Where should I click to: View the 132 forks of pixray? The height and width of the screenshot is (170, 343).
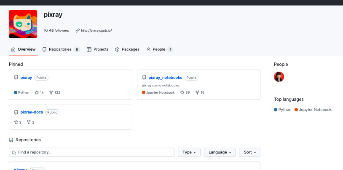coord(55,92)
